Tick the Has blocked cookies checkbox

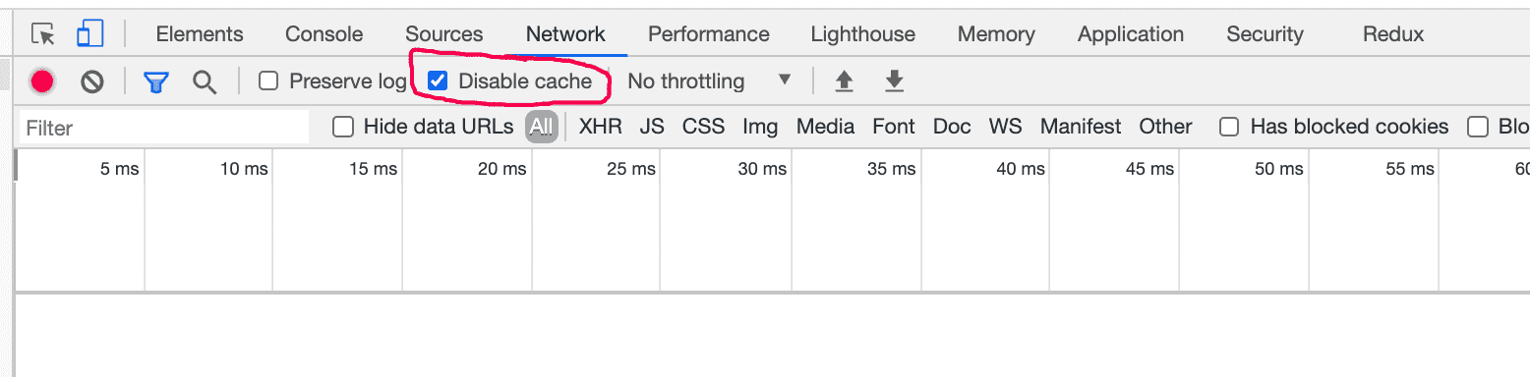[1229, 127]
